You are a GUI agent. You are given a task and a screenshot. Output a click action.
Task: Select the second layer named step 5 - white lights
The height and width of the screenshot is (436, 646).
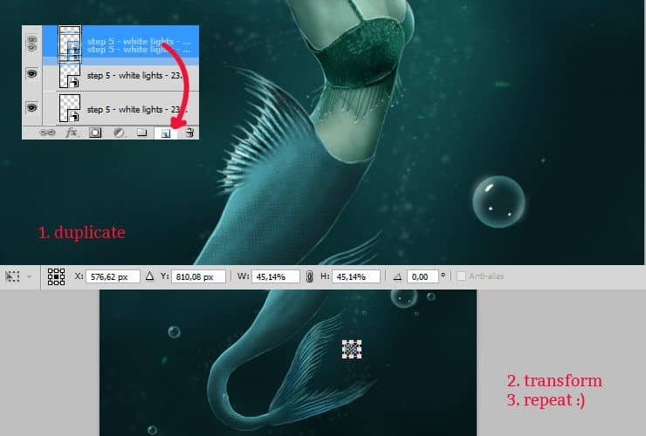pyautogui.click(x=134, y=75)
